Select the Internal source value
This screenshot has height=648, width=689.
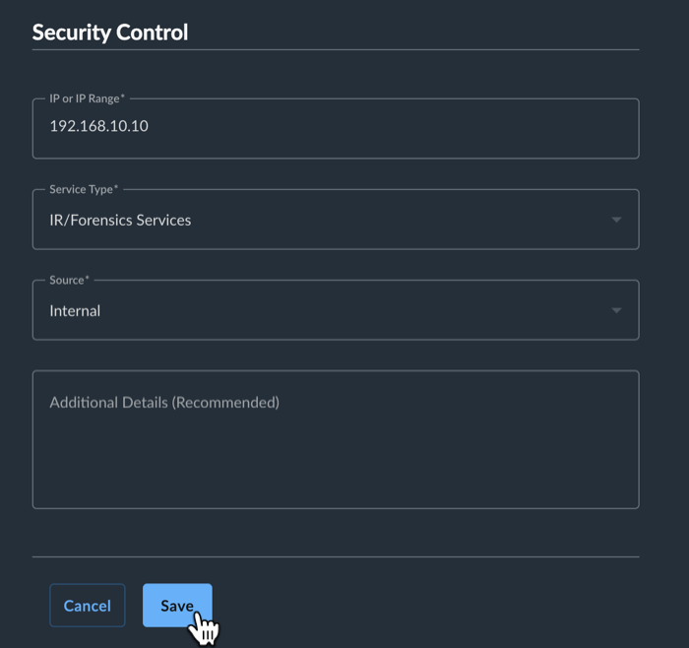coord(75,311)
